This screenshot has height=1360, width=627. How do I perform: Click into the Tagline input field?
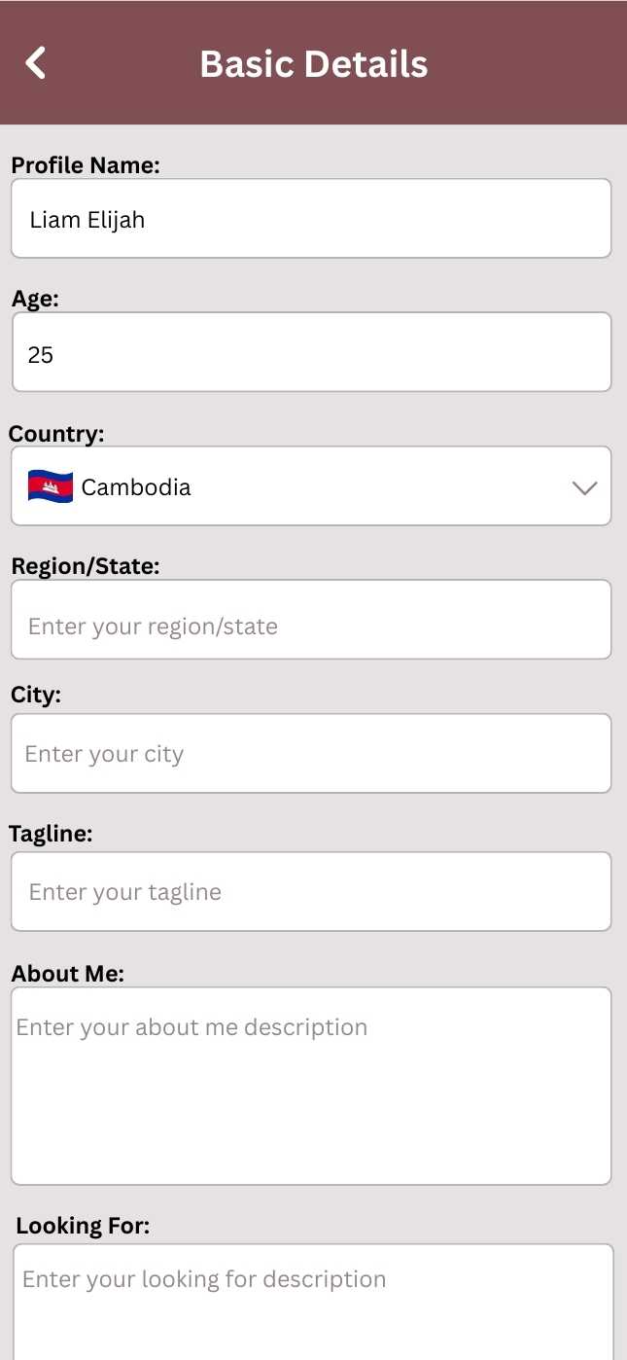tap(311, 892)
